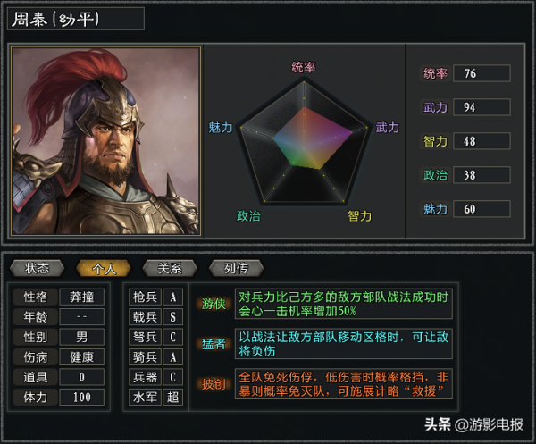Viewport: 536px width, 444px height.
Task: Select the 戟兵 aptitude grade S
Action: (172, 316)
